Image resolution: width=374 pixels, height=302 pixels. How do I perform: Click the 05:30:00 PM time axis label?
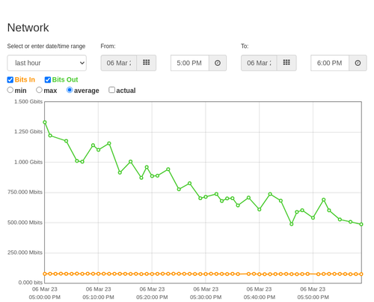[x=206, y=298]
